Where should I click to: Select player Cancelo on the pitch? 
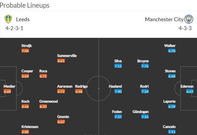coord(169,127)
